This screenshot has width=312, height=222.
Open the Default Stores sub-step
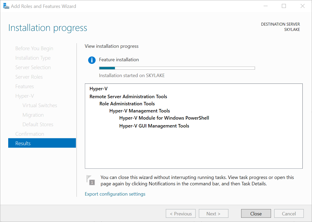point(38,125)
